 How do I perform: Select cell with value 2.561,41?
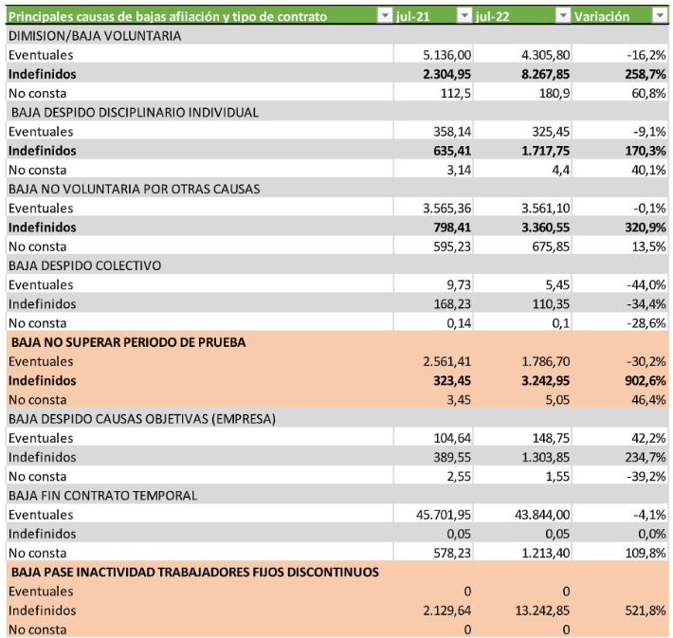[x=433, y=361]
